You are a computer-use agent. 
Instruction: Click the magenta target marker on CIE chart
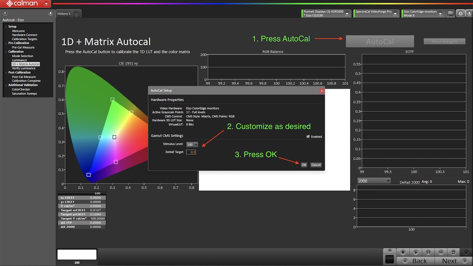tap(116, 162)
